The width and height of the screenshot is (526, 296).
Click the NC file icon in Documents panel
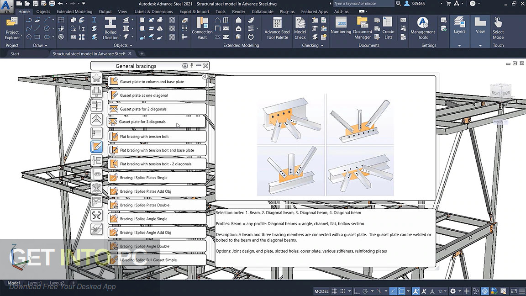click(403, 20)
